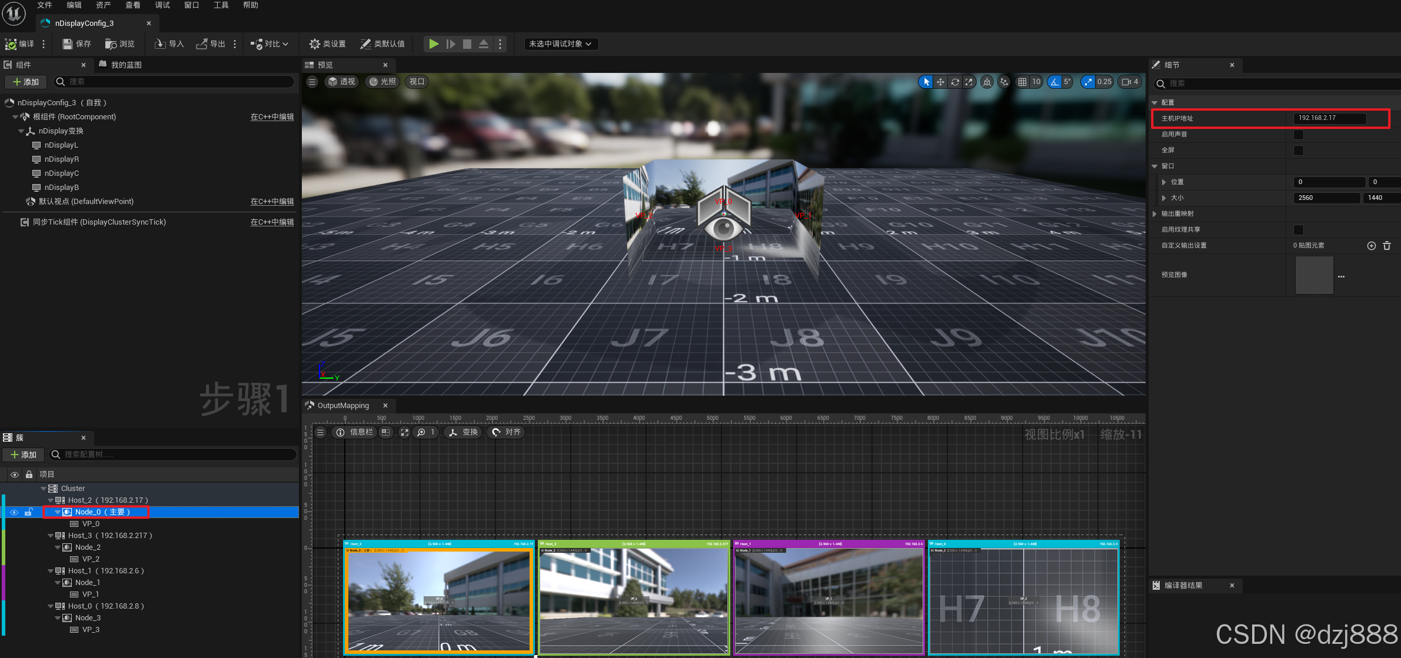Open the debug object dropdown
Image resolution: width=1401 pixels, height=658 pixels.
point(560,44)
